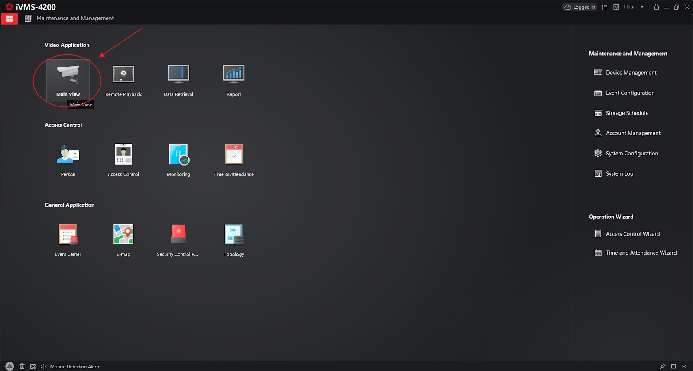
Task: Clear alarms with the trash icon
Action: (22, 366)
